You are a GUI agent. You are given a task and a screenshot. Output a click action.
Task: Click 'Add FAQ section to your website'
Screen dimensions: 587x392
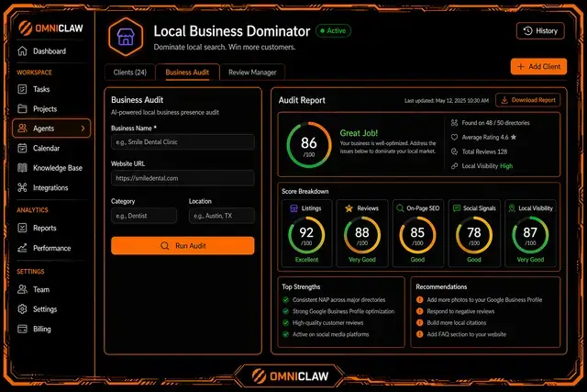pyautogui.click(x=467, y=334)
